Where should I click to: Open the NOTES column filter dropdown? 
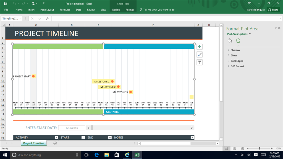pyautogui.click(x=192, y=138)
